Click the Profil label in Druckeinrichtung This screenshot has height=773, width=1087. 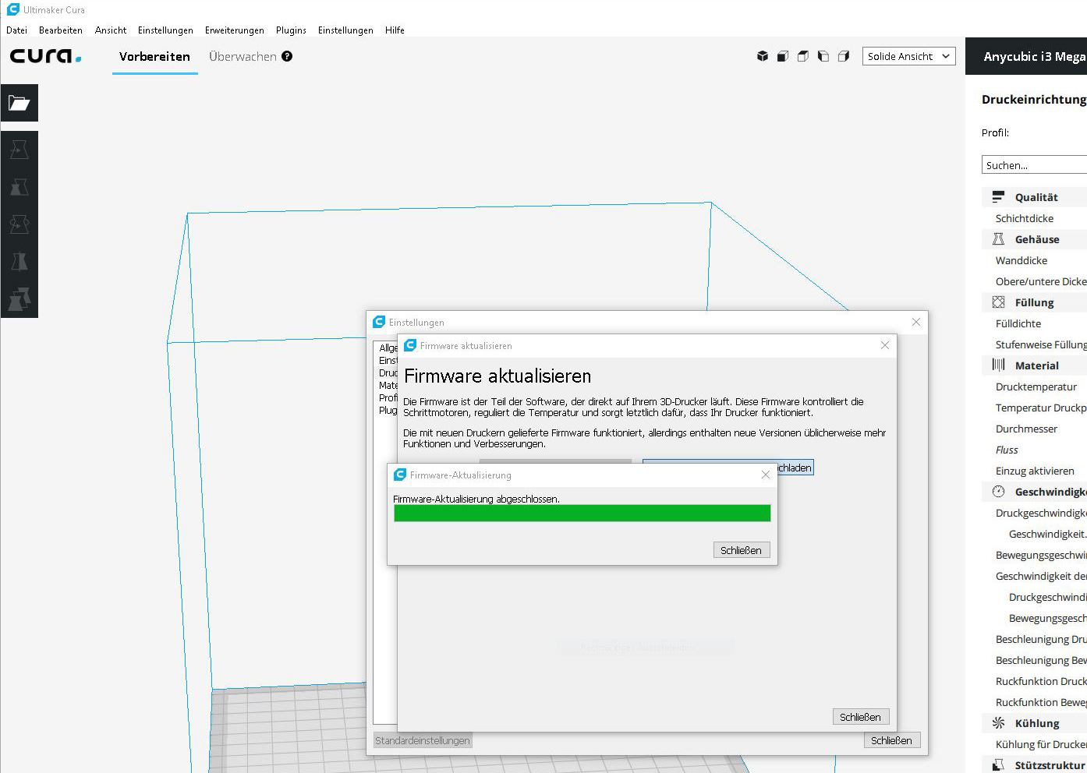[995, 132]
